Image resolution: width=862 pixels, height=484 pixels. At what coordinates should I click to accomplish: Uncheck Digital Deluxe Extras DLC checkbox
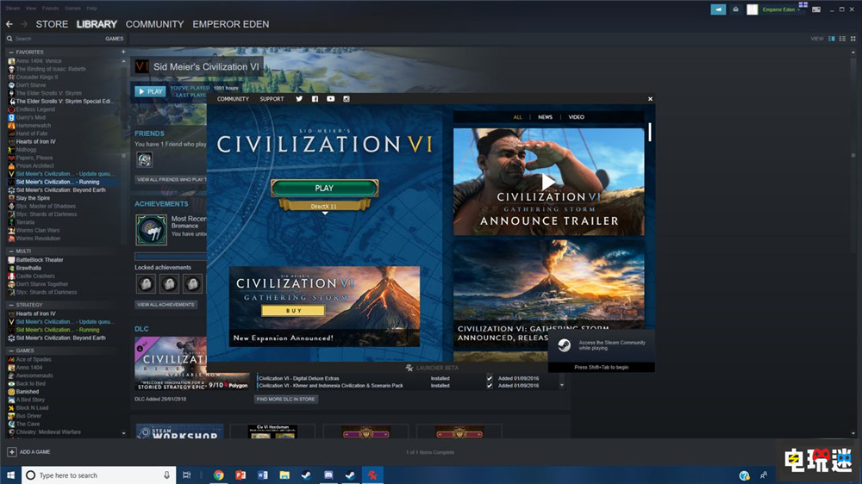coord(490,378)
